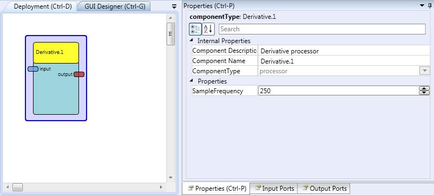The width and height of the screenshot is (434, 195).
Task: Click the vertical scrollbar thumb in canvas
Action: point(171,34)
